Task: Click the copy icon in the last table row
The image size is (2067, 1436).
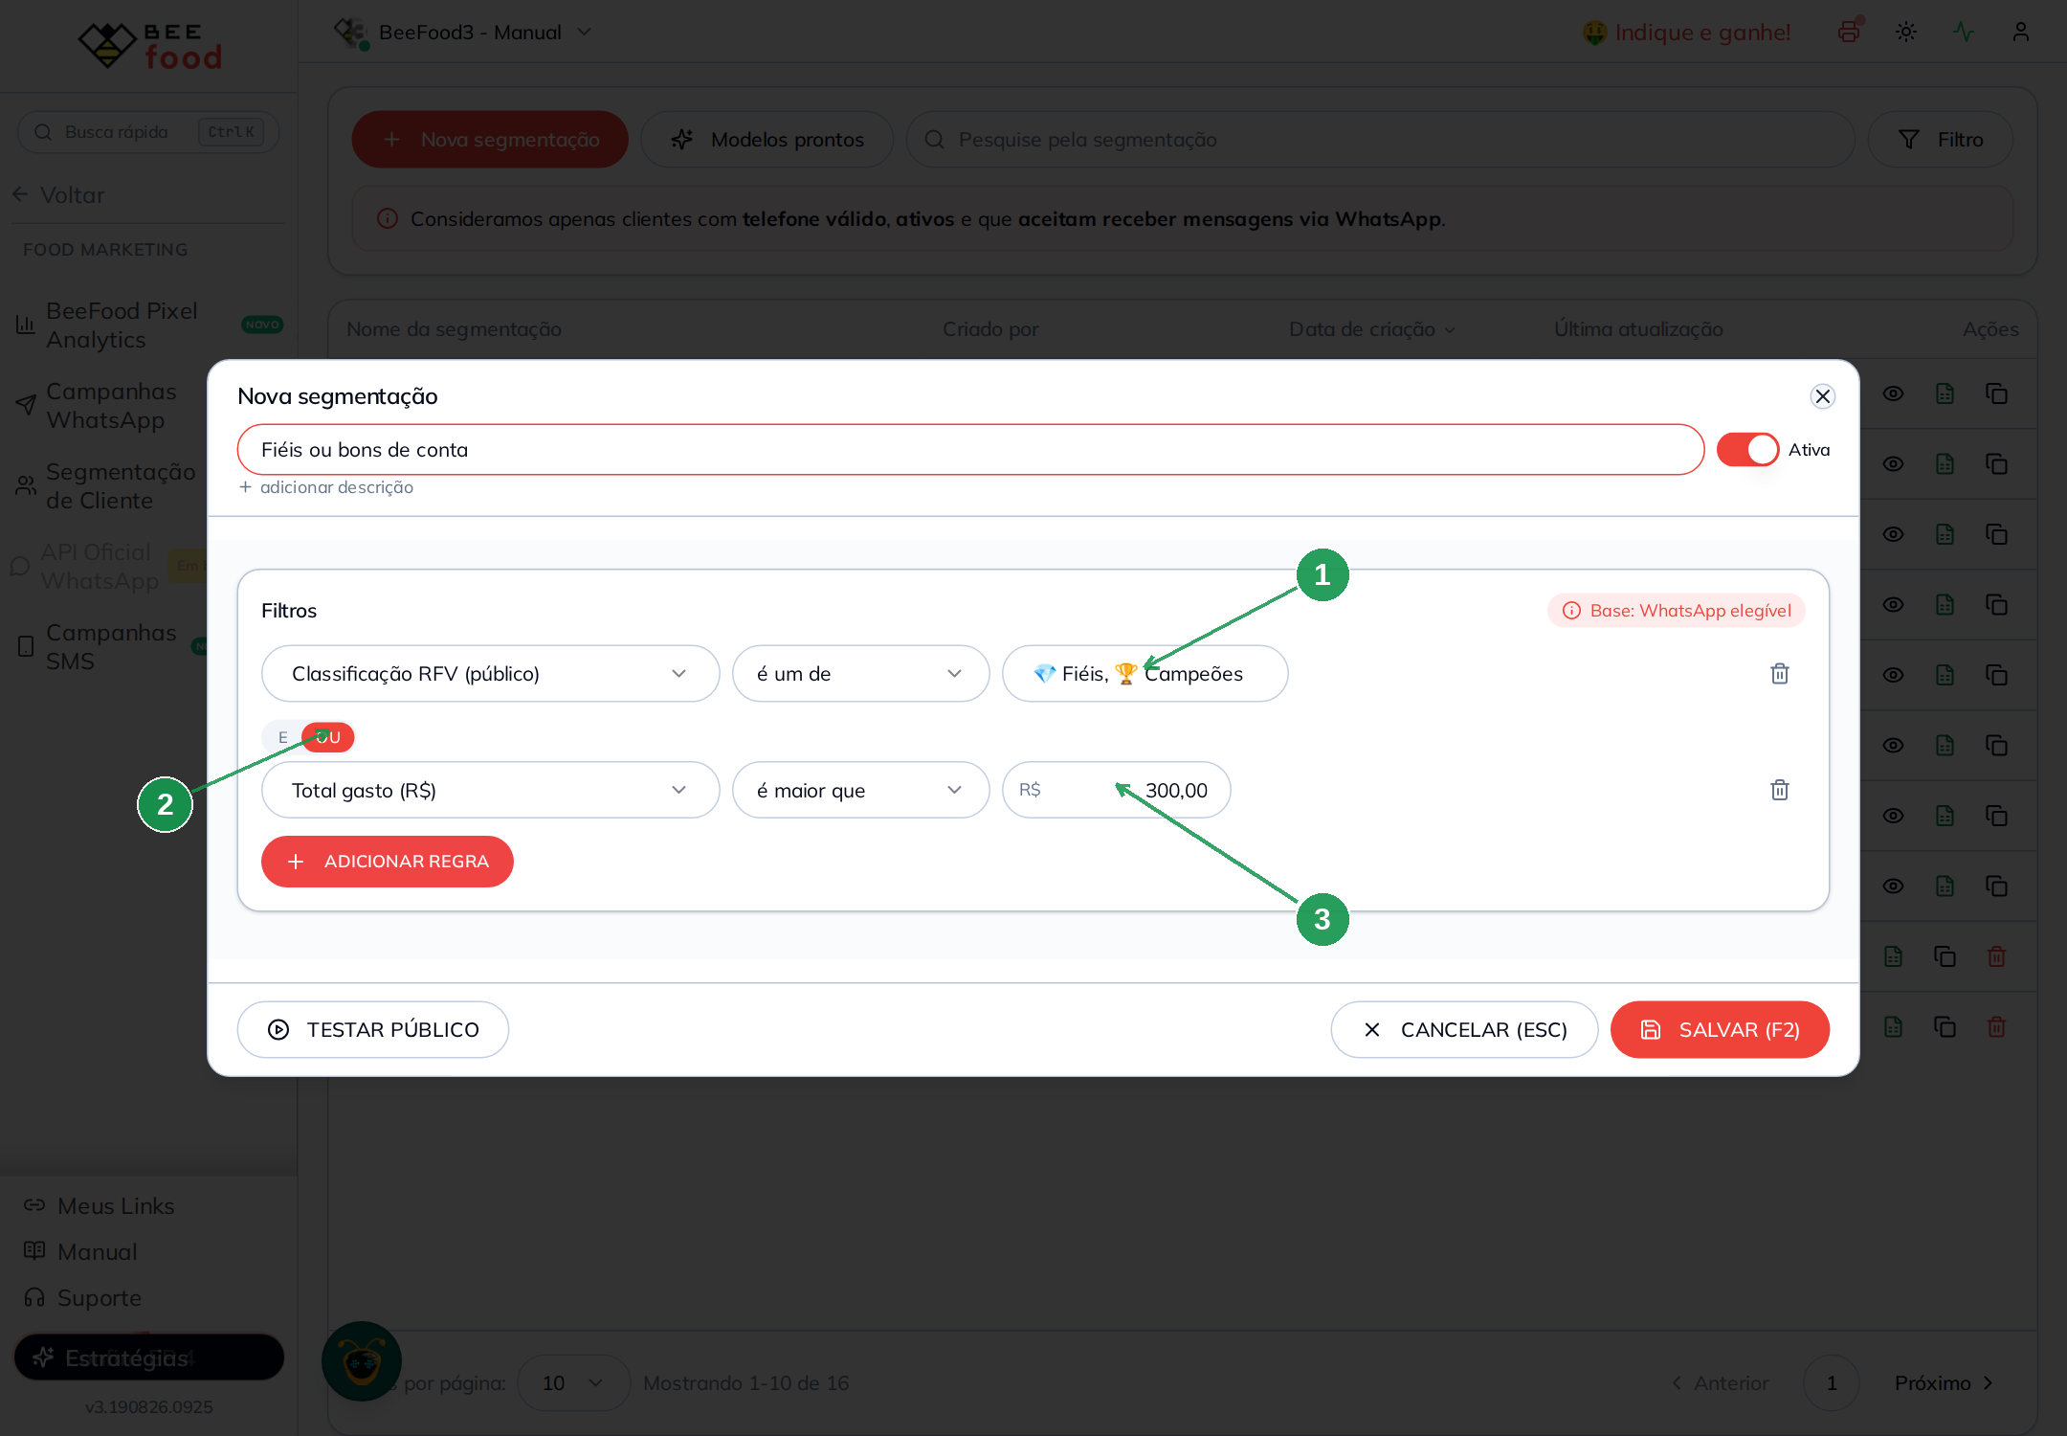Action: pyautogui.click(x=1945, y=1027)
